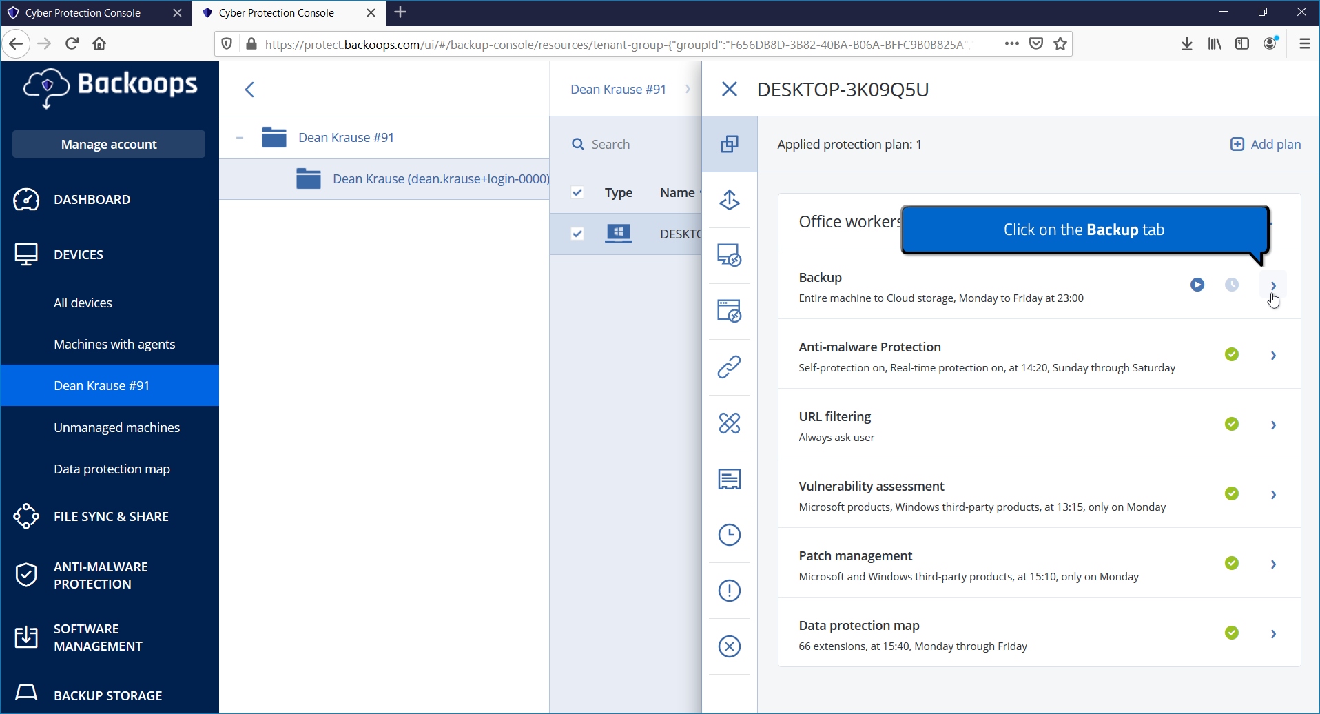The width and height of the screenshot is (1320, 714).
Task: Click the back arrow above the group tree
Action: 250,90
